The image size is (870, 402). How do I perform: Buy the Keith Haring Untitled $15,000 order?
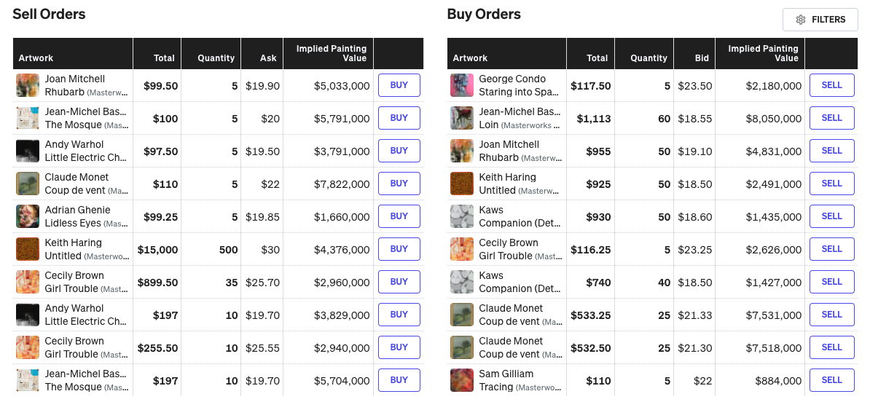(x=399, y=249)
